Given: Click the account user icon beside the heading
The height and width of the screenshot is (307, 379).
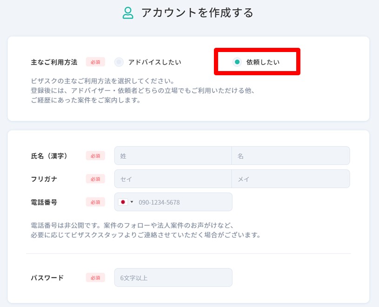Looking at the screenshot, I should click(128, 13).
